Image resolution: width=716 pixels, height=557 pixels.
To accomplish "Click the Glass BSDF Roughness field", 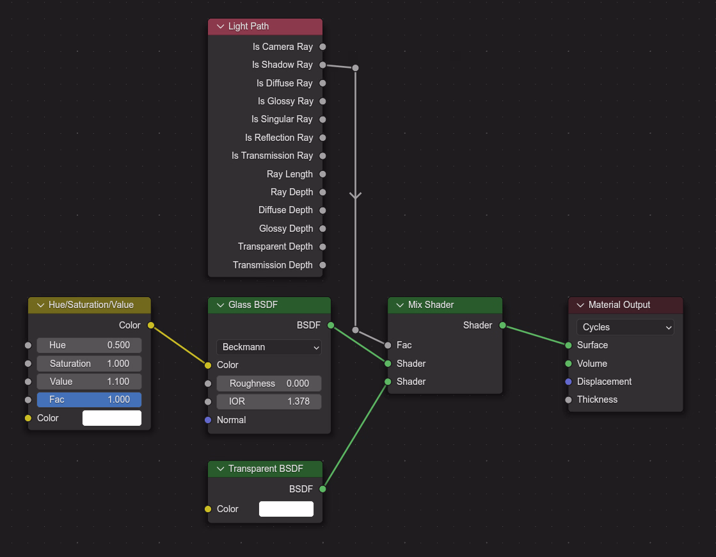I will (269, 383).
